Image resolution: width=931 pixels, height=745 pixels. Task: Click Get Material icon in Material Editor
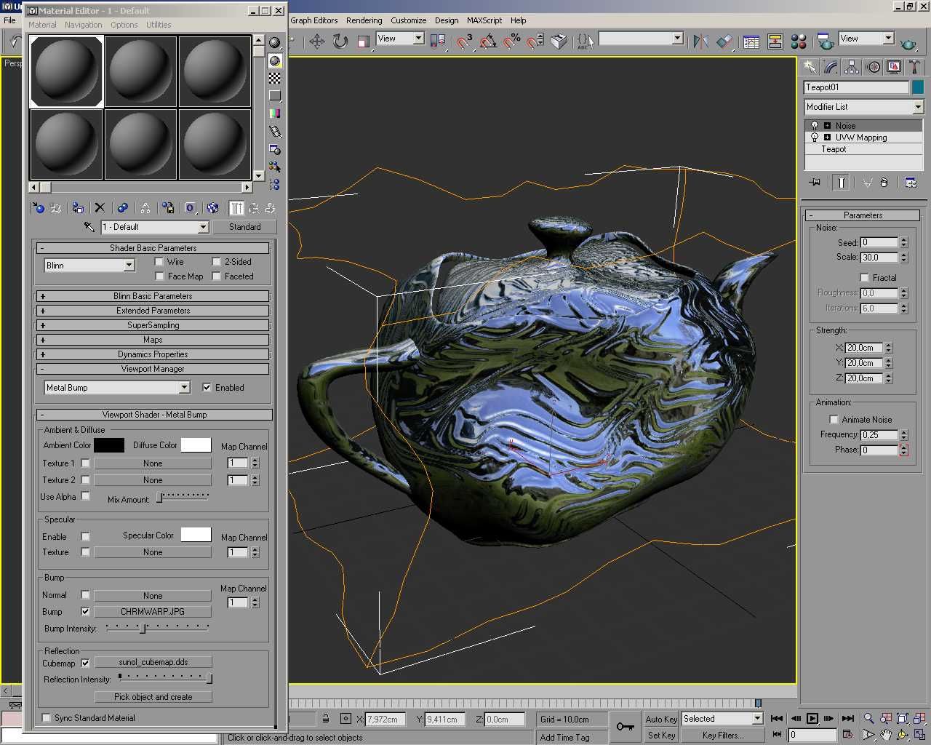pos(39,208)
